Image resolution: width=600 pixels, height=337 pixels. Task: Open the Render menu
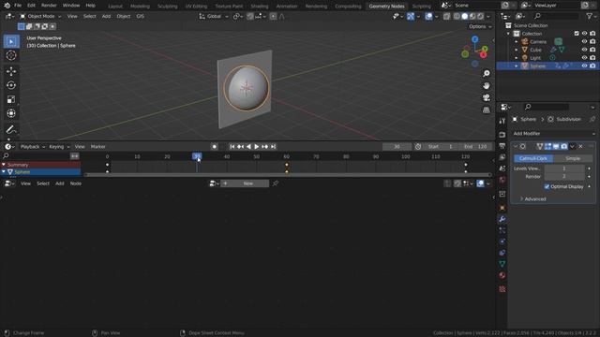tap(49, 6)
